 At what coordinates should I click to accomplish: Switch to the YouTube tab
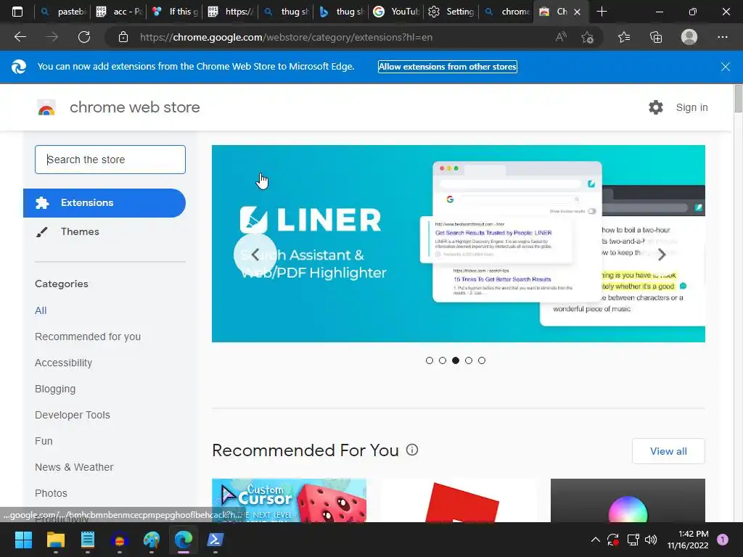tap(397, 12)
